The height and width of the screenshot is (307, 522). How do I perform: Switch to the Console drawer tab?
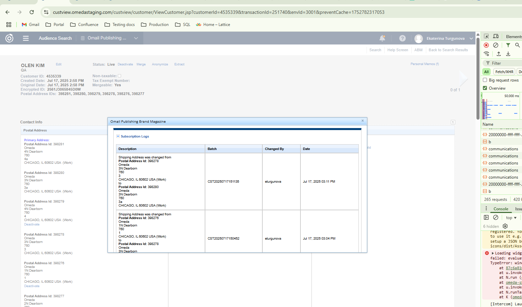click(501, 209)
